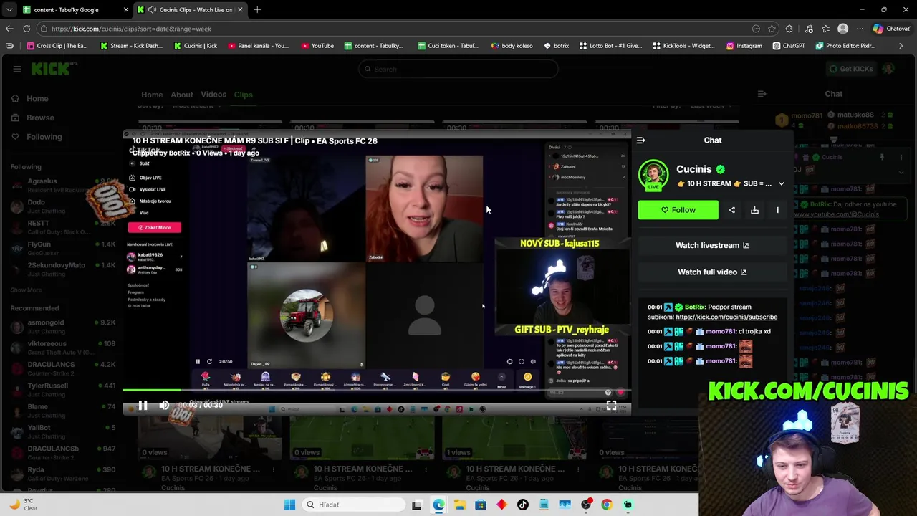Open Google Chrome from the taskbar
Image resolution: width=917 pixels, height=516 pixels.
click(x=607, y=505)
